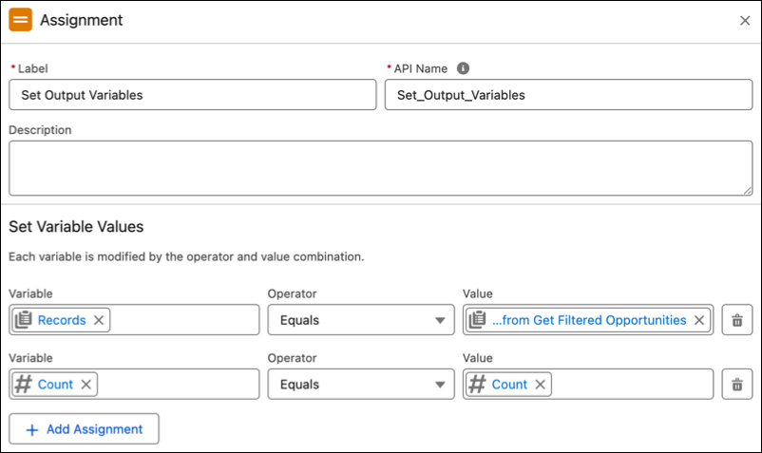Select '...from Get Filtered Opportunities' value pill

589,320
